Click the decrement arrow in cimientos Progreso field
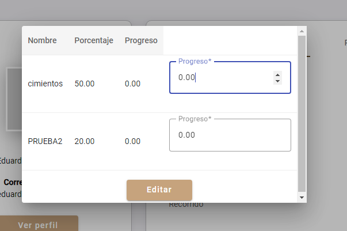347x231 pixels. (278, 81)
